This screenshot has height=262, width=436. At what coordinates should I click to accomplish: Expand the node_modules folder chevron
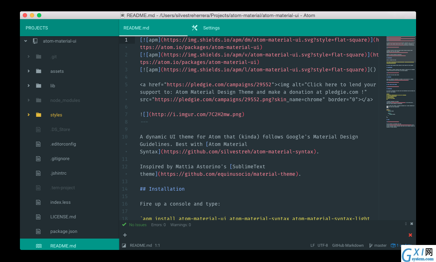[28, 100]
